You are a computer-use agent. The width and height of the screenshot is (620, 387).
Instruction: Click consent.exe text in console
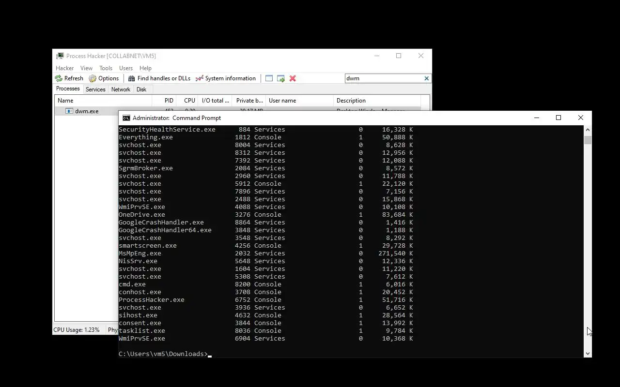click(140, 323)
